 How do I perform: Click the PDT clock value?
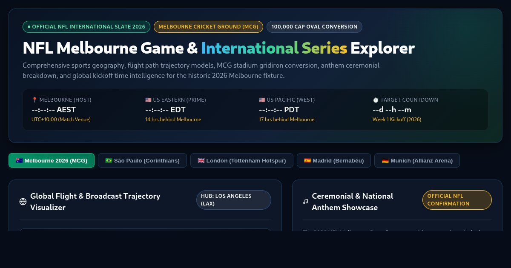pos(279,110)
